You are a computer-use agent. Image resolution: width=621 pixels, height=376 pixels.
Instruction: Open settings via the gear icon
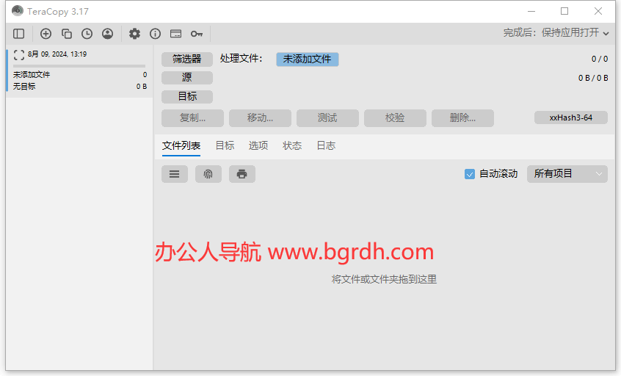(134, 33)
